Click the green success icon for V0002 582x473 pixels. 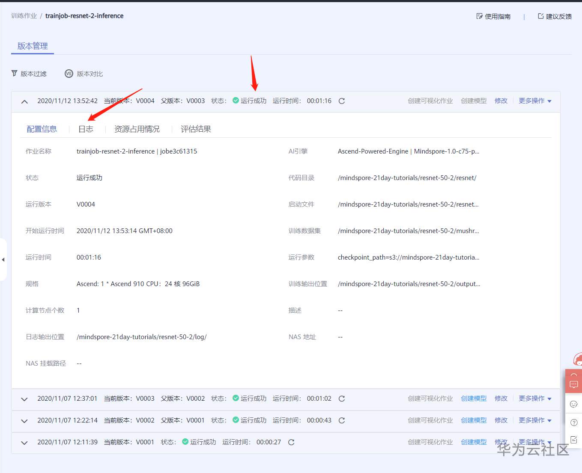tap(236, 420)
